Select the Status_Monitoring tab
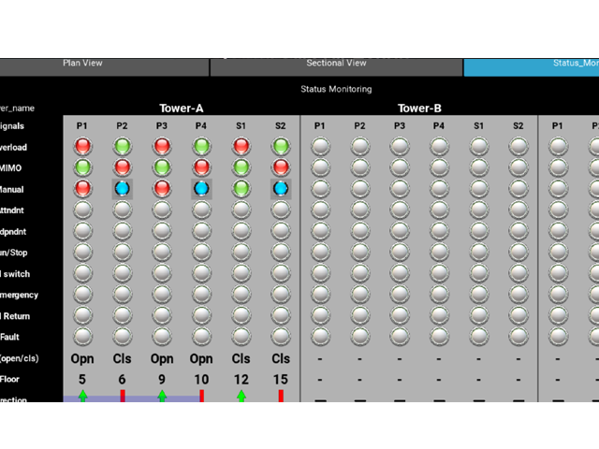The width and height of the screenshot is (599, 449). coord(531,65)
